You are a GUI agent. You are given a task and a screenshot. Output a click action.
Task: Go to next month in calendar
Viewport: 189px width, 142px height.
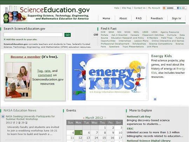pyautogui.click(x=105, y=118)
